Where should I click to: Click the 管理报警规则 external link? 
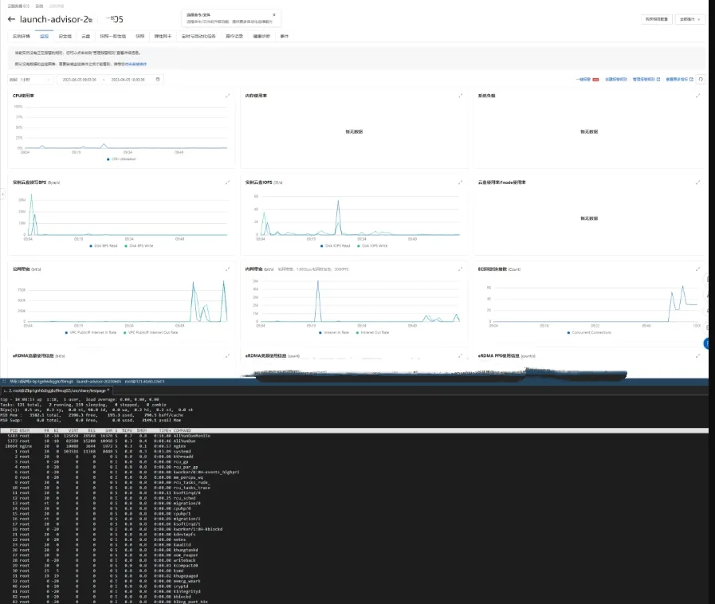646,80
